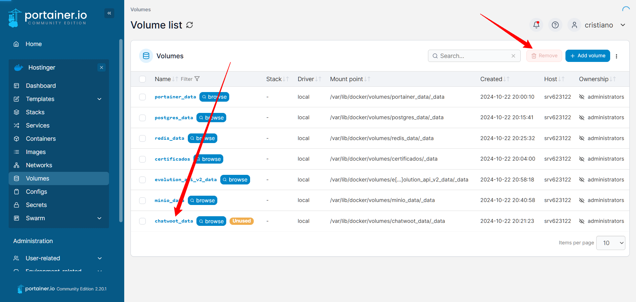Browse the chatwoot_data volume
The height and width of the screenshot is (302, 636).
click(211, 221)
